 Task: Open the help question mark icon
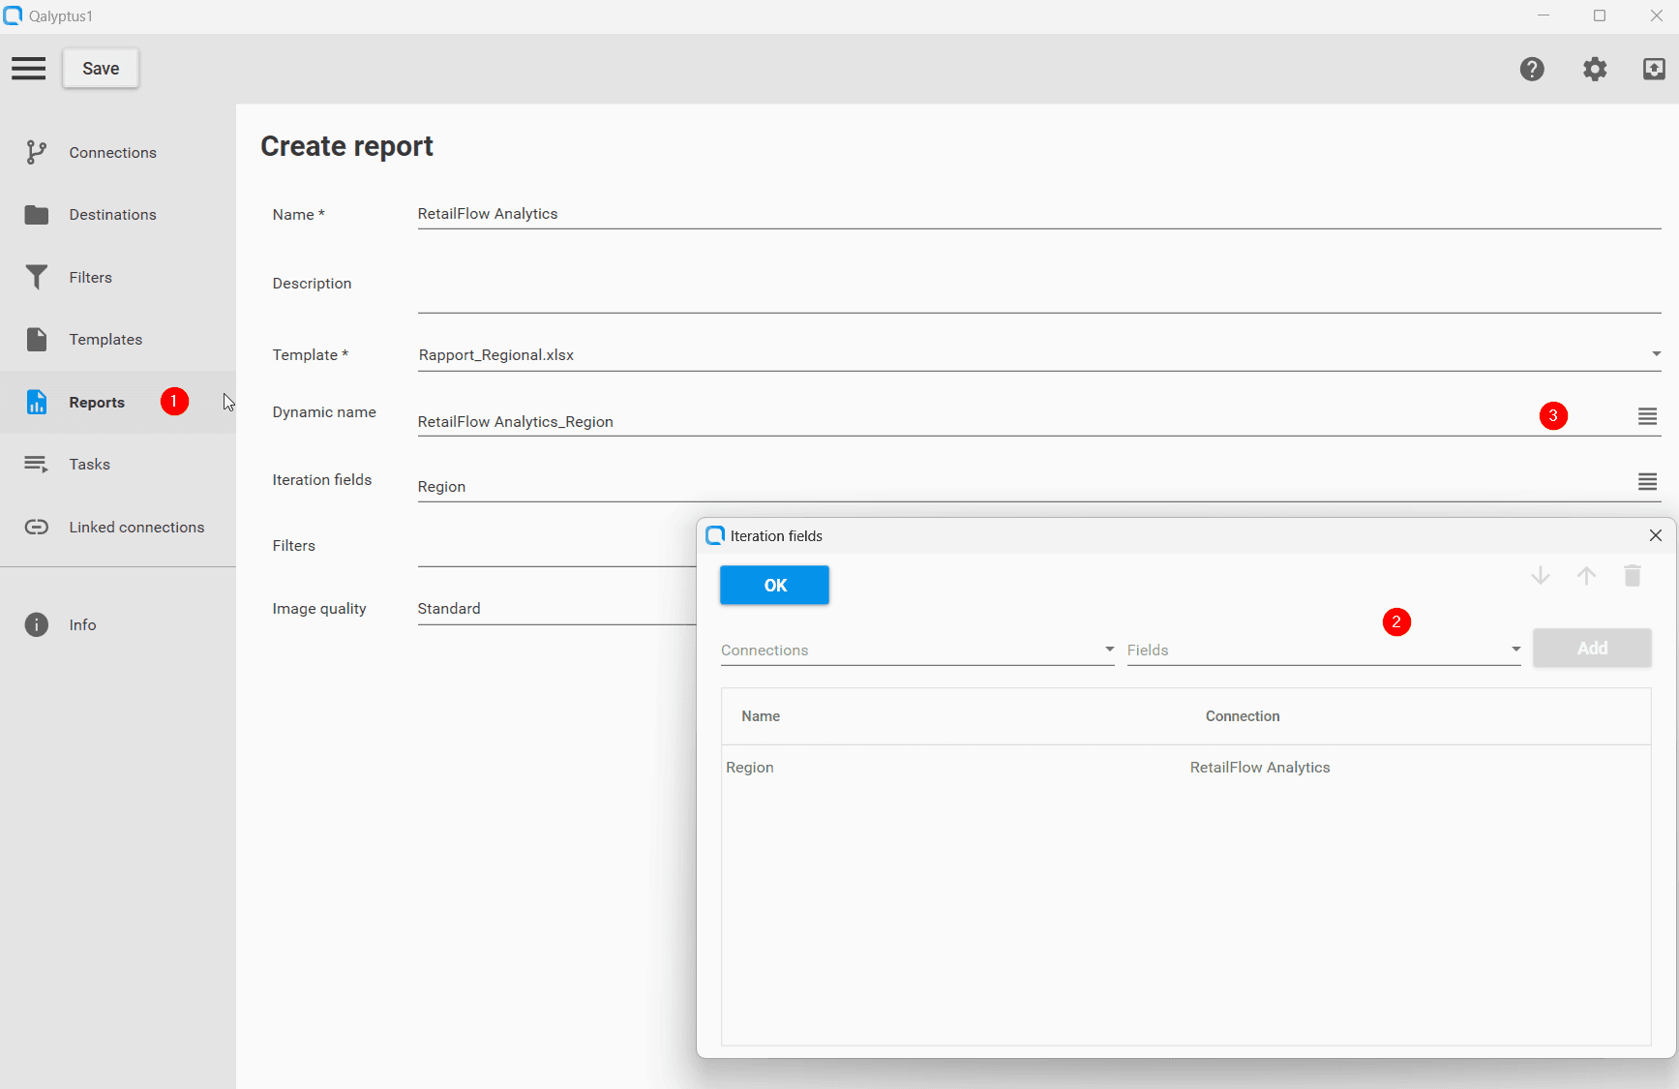tap(1532, 69)
